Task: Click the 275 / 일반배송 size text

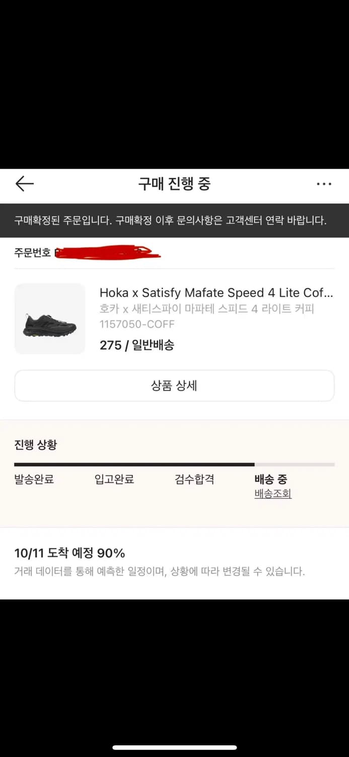Action: [137, 345]
